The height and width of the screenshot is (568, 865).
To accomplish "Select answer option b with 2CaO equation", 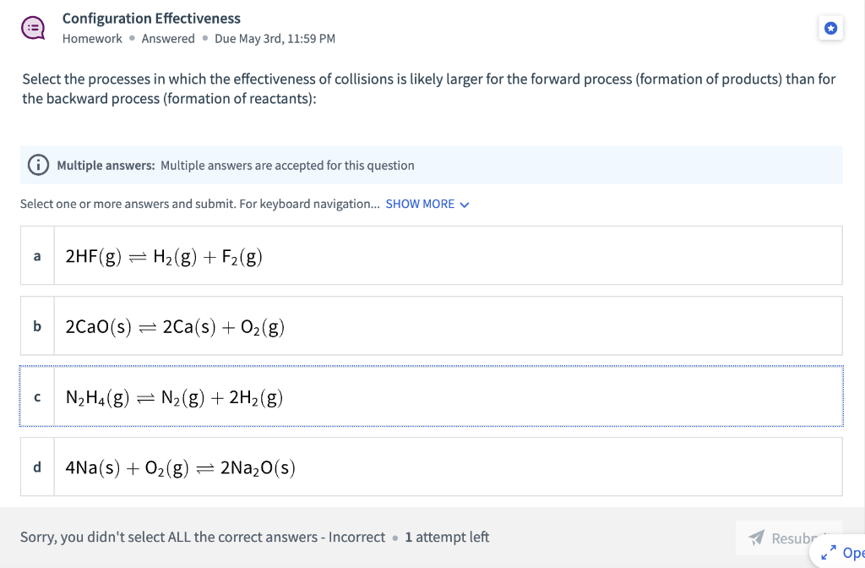I will click(x=432, y=326).
